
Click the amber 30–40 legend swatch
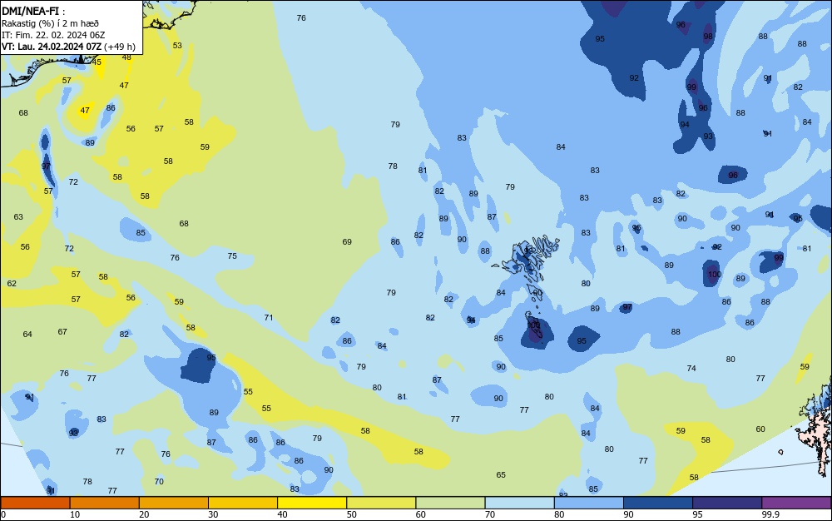(243, 503)
